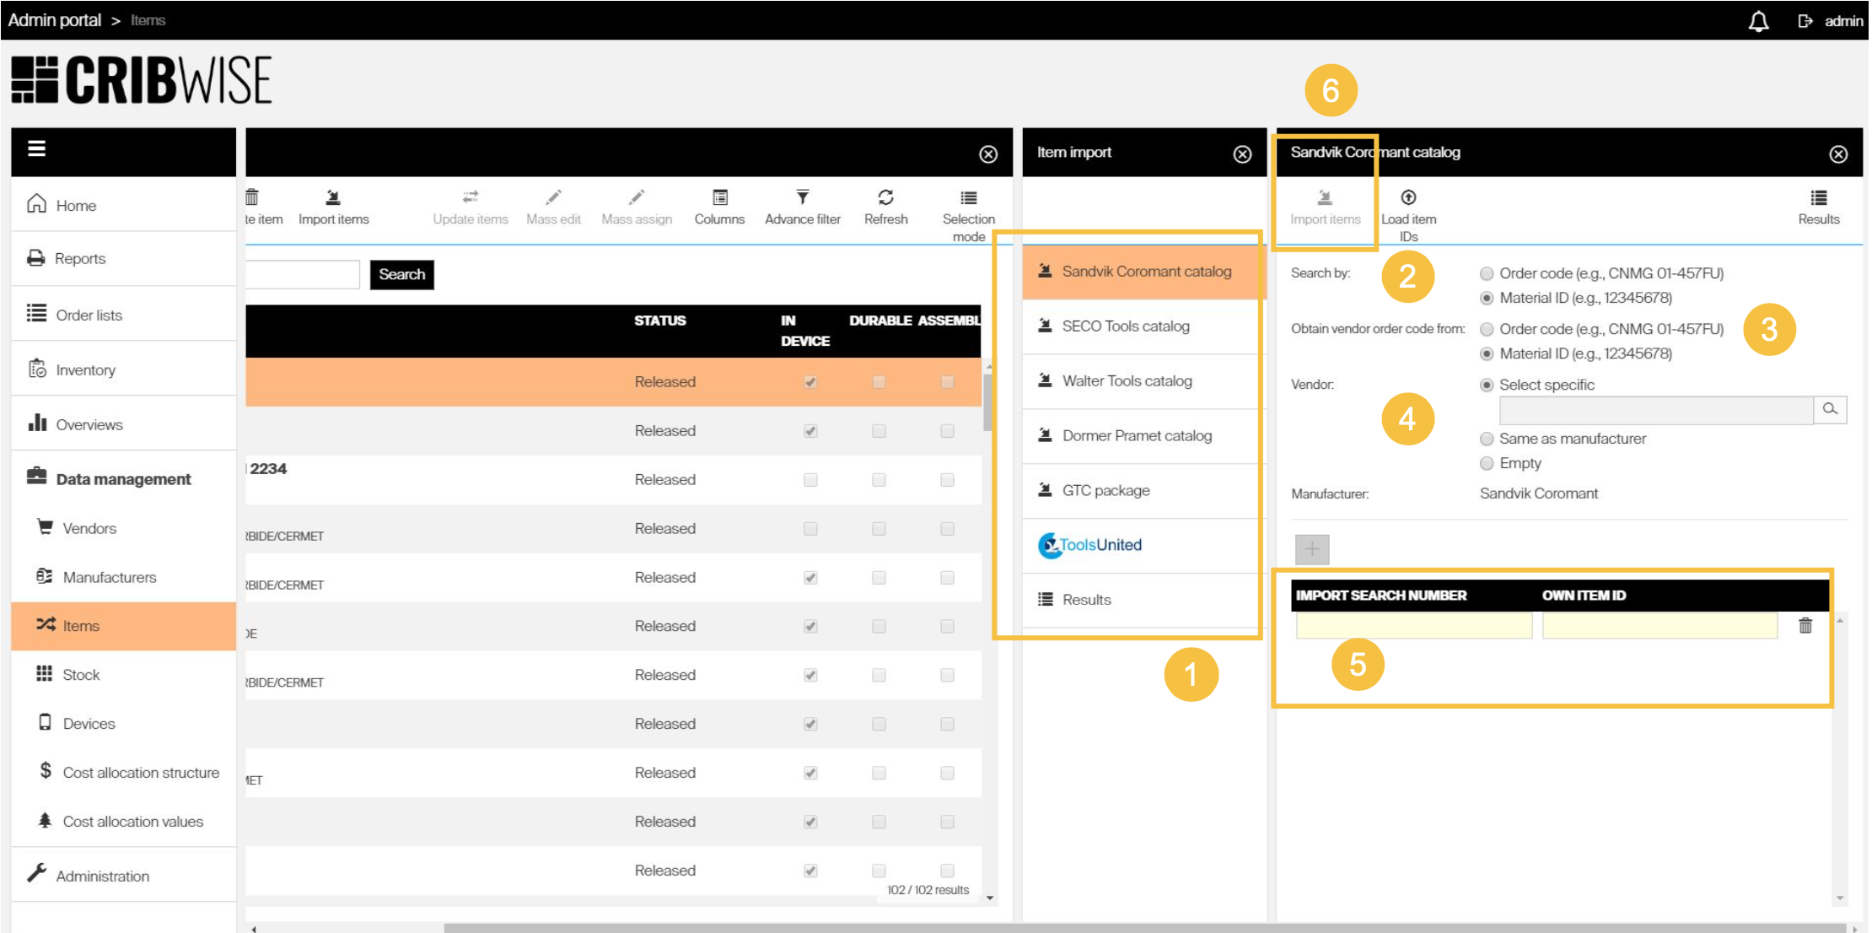Obtain vendor order code from Material ID
Image resolution: width=1872 pixels, height=933 pixels.
1487,353
